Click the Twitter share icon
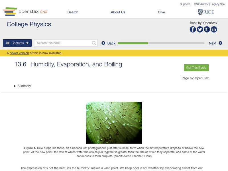228x171 pixels. click(200, 29)
